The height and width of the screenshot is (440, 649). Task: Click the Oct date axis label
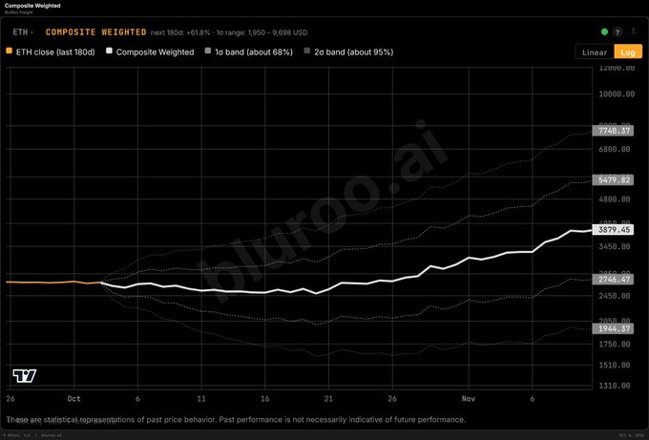click(x=74, y=399)
